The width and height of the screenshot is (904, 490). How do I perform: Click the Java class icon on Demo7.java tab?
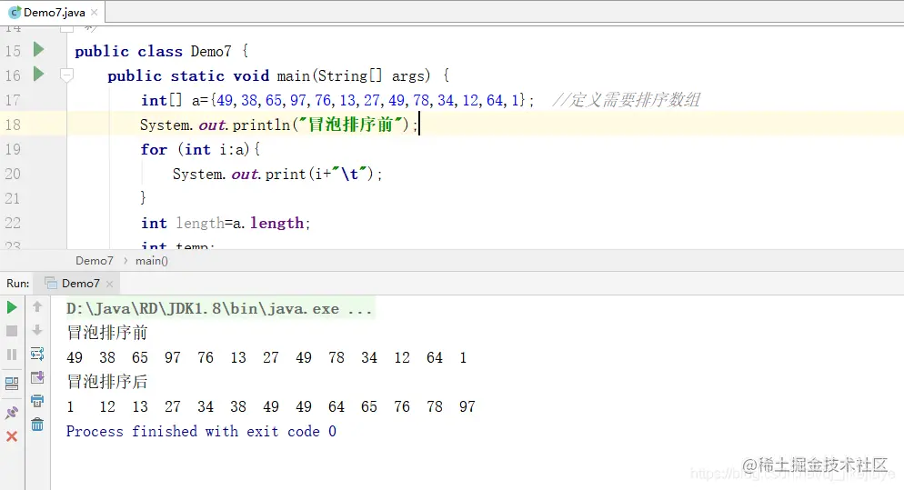point(15,12)
